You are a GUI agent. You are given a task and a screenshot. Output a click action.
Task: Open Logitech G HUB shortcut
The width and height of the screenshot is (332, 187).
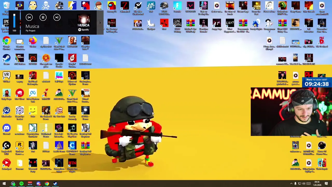6,148
